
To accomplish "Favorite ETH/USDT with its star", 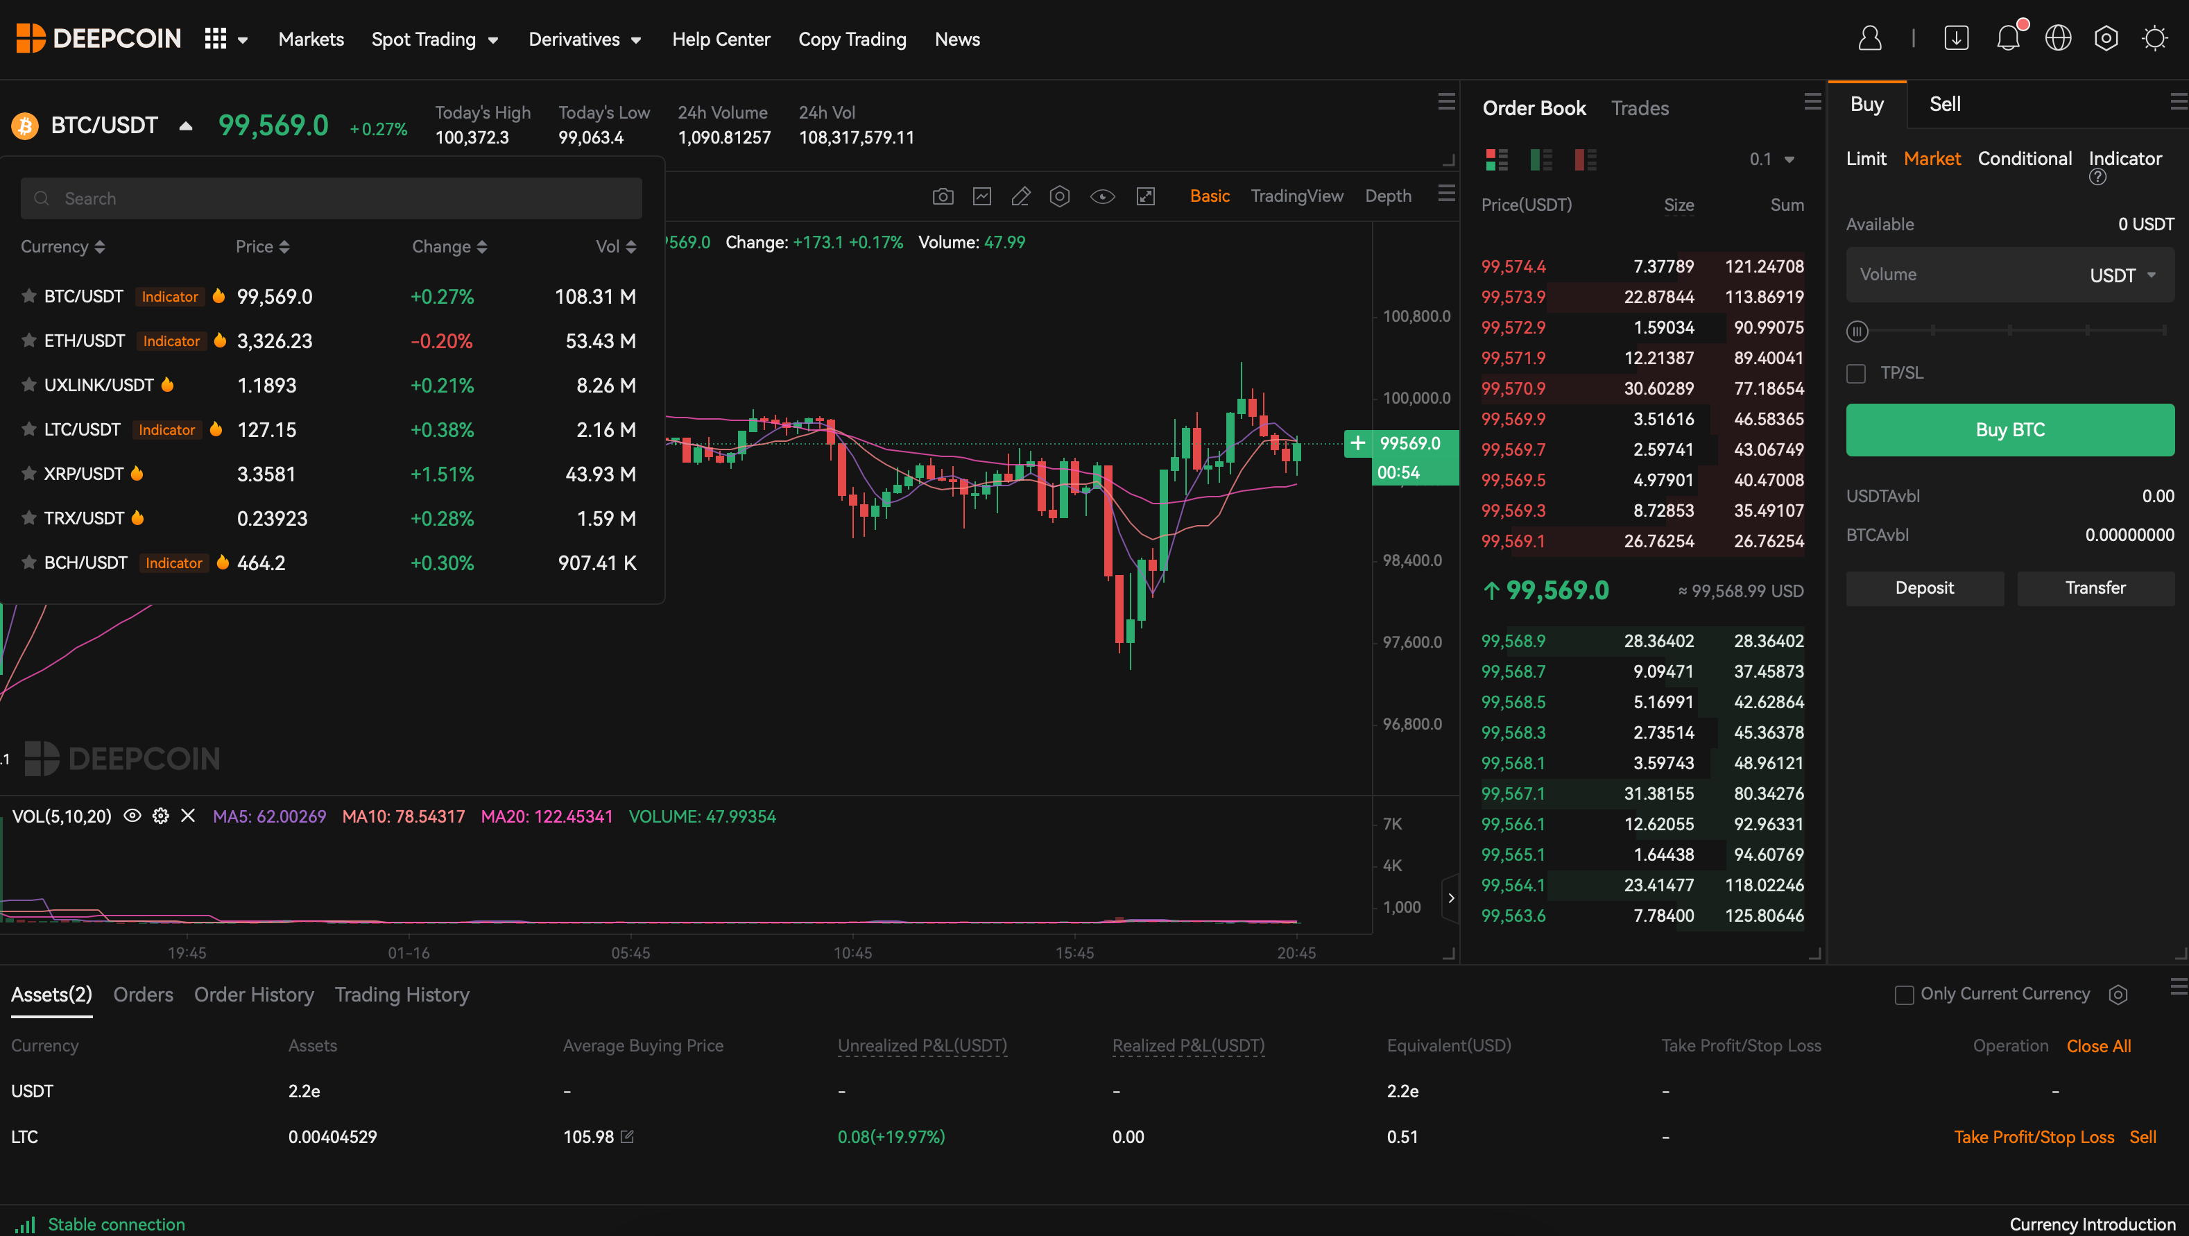I will tap(29, 341).
